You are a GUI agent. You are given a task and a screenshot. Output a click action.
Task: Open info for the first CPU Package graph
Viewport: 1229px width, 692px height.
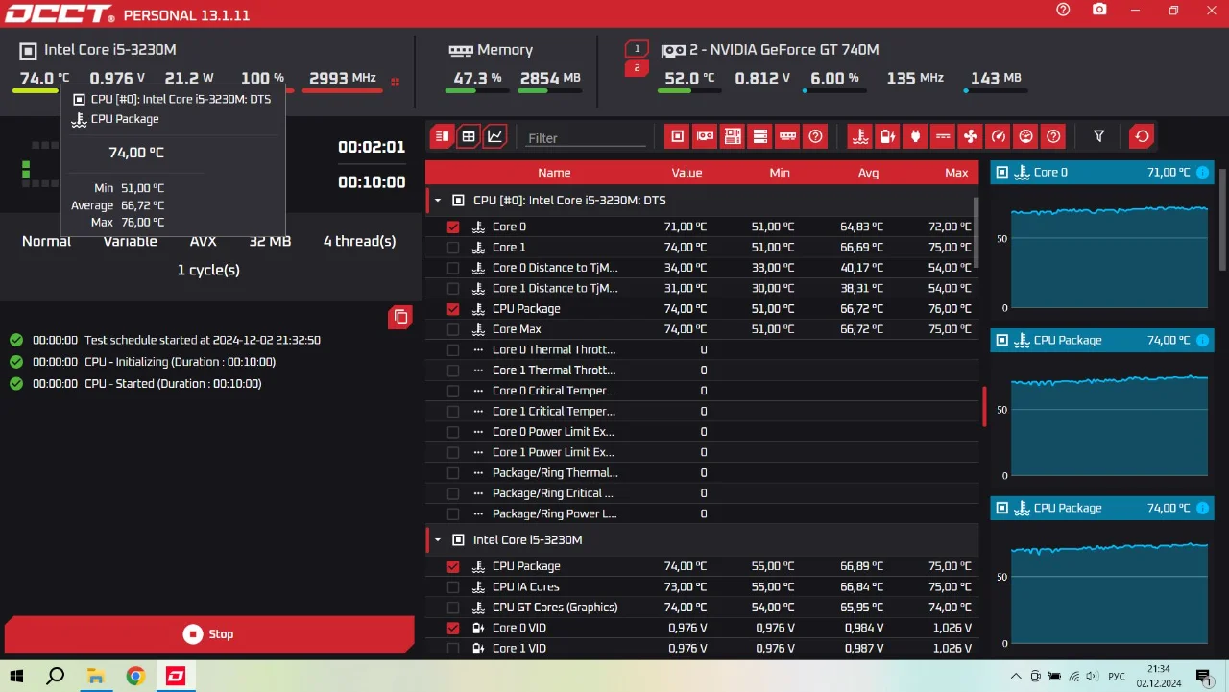(x=1203, y=341)
